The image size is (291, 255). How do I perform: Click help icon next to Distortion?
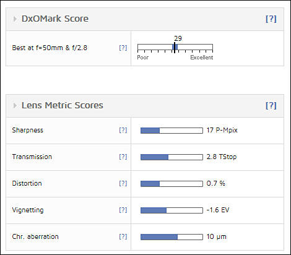pyautogui.click(x=123, y=183)
